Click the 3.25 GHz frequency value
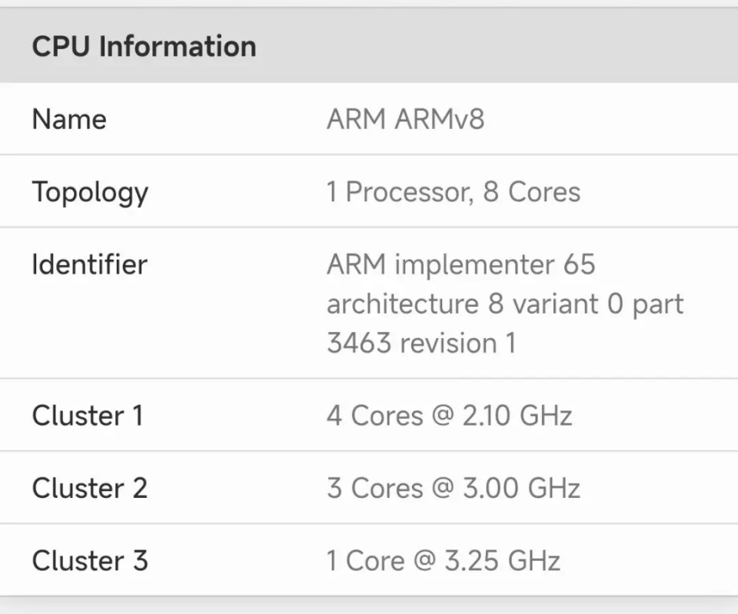The image size is (738, 614). (502, 560)
